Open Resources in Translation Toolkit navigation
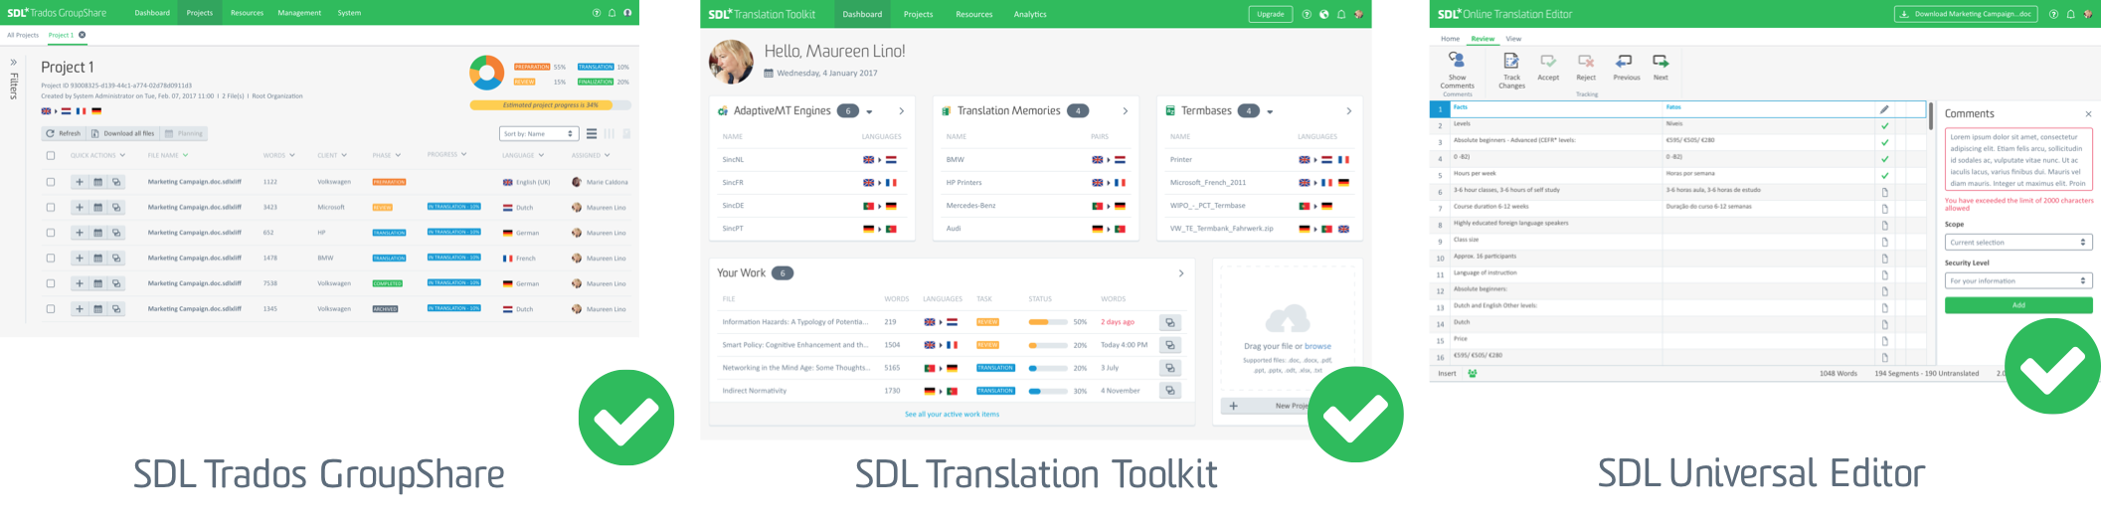 tap(974, 14)
